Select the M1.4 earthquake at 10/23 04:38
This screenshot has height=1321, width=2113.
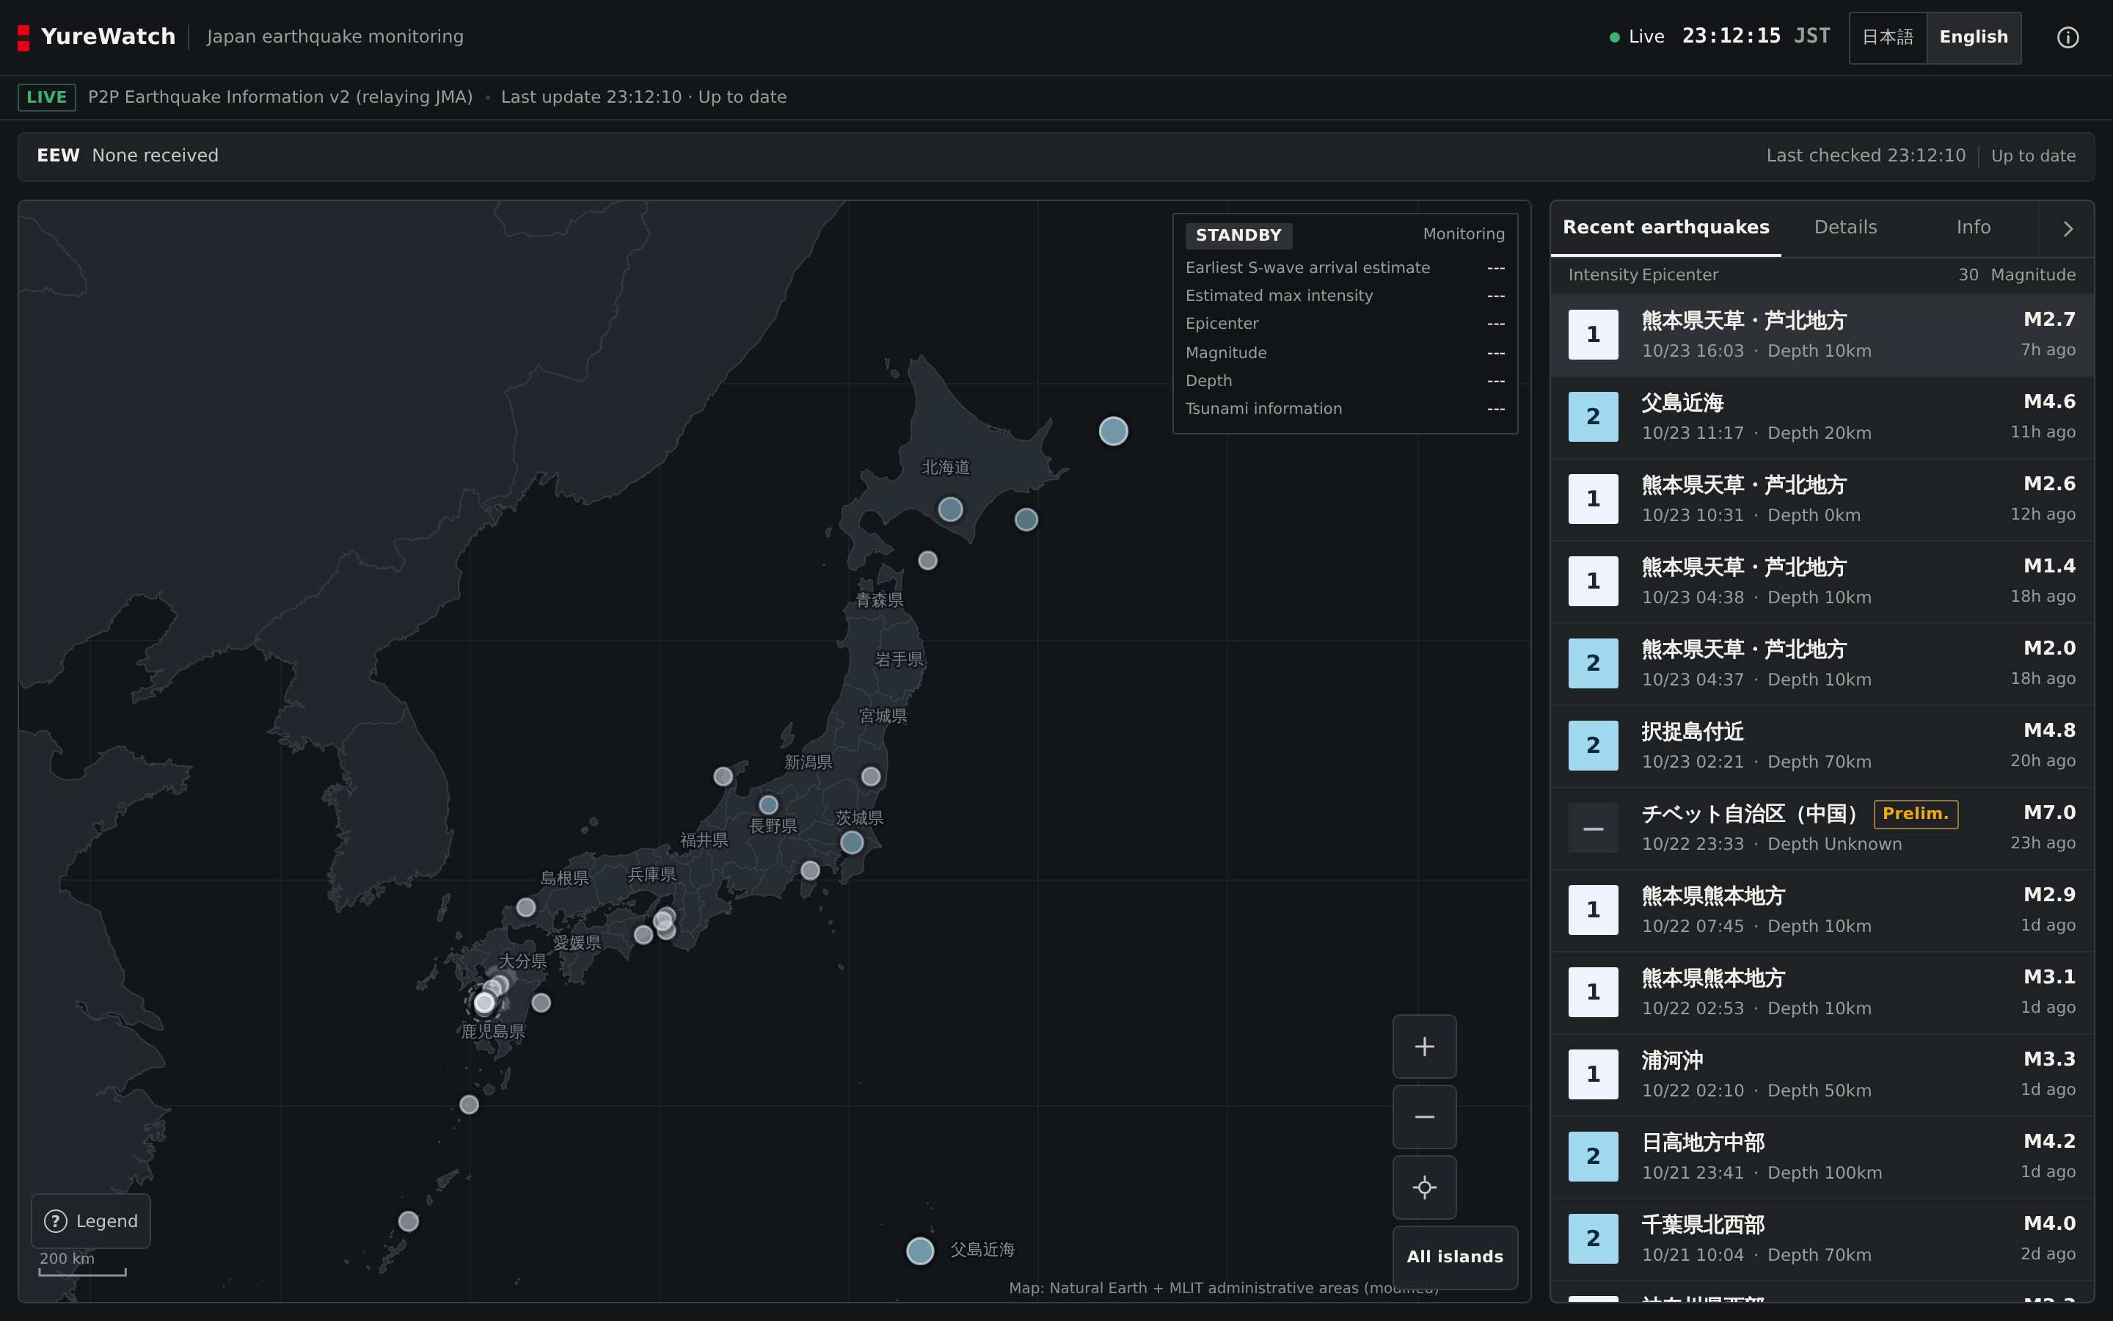1822,581
